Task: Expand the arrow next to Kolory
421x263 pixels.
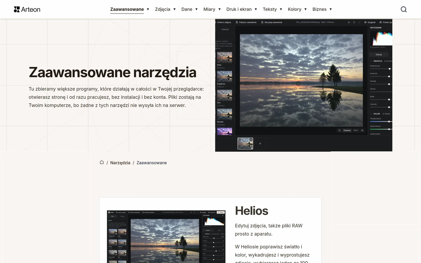Action: [x=305, y=9]
